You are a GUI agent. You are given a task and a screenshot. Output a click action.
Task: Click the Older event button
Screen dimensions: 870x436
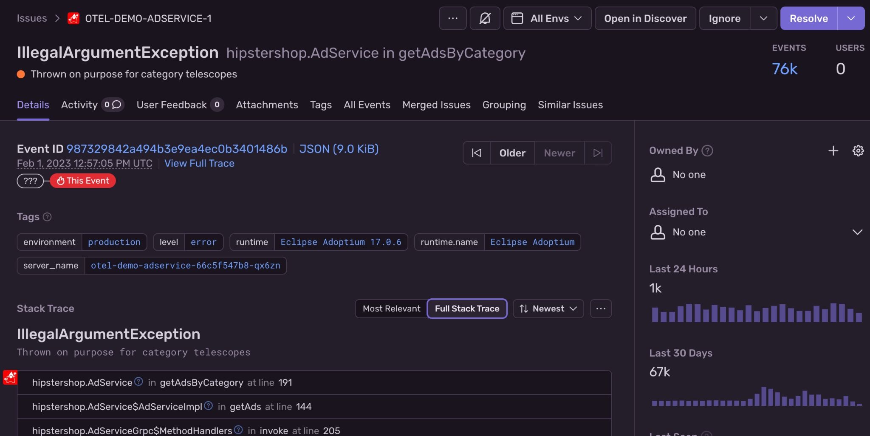point(512,153)
